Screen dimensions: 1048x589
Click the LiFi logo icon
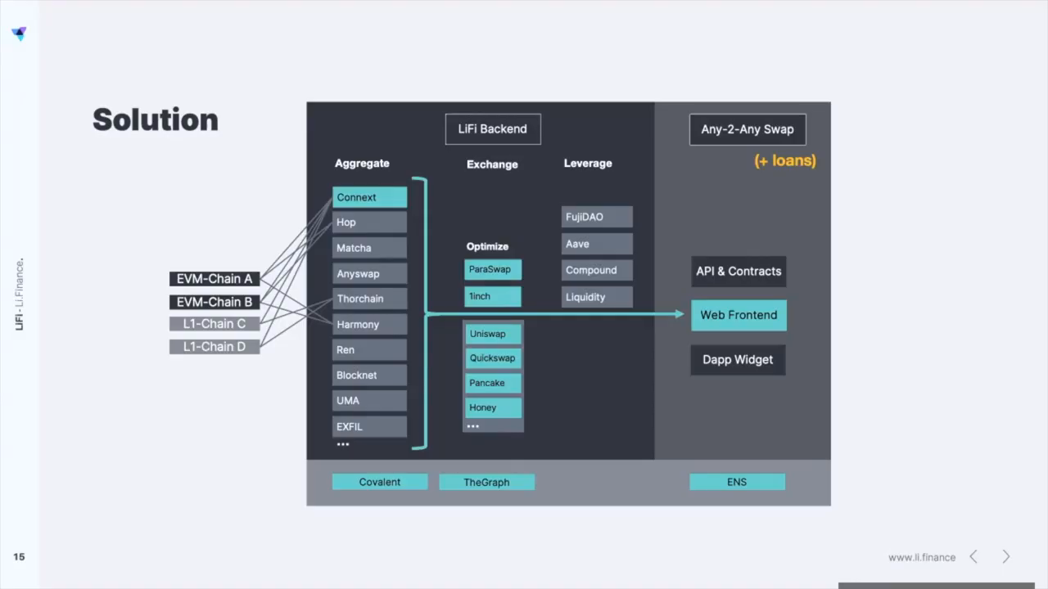point(19,34)
